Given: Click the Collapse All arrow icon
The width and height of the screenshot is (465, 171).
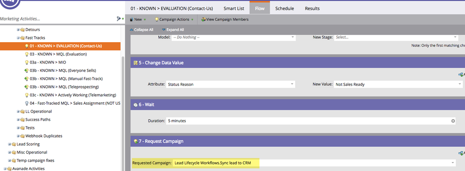Looking at the screenshot, I should pyautogui.click(x=131, y=30).
